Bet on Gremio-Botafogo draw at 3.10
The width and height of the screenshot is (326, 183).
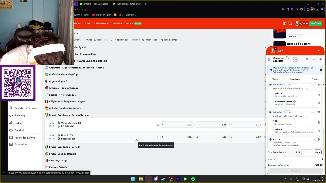click(x=211, y=137)
